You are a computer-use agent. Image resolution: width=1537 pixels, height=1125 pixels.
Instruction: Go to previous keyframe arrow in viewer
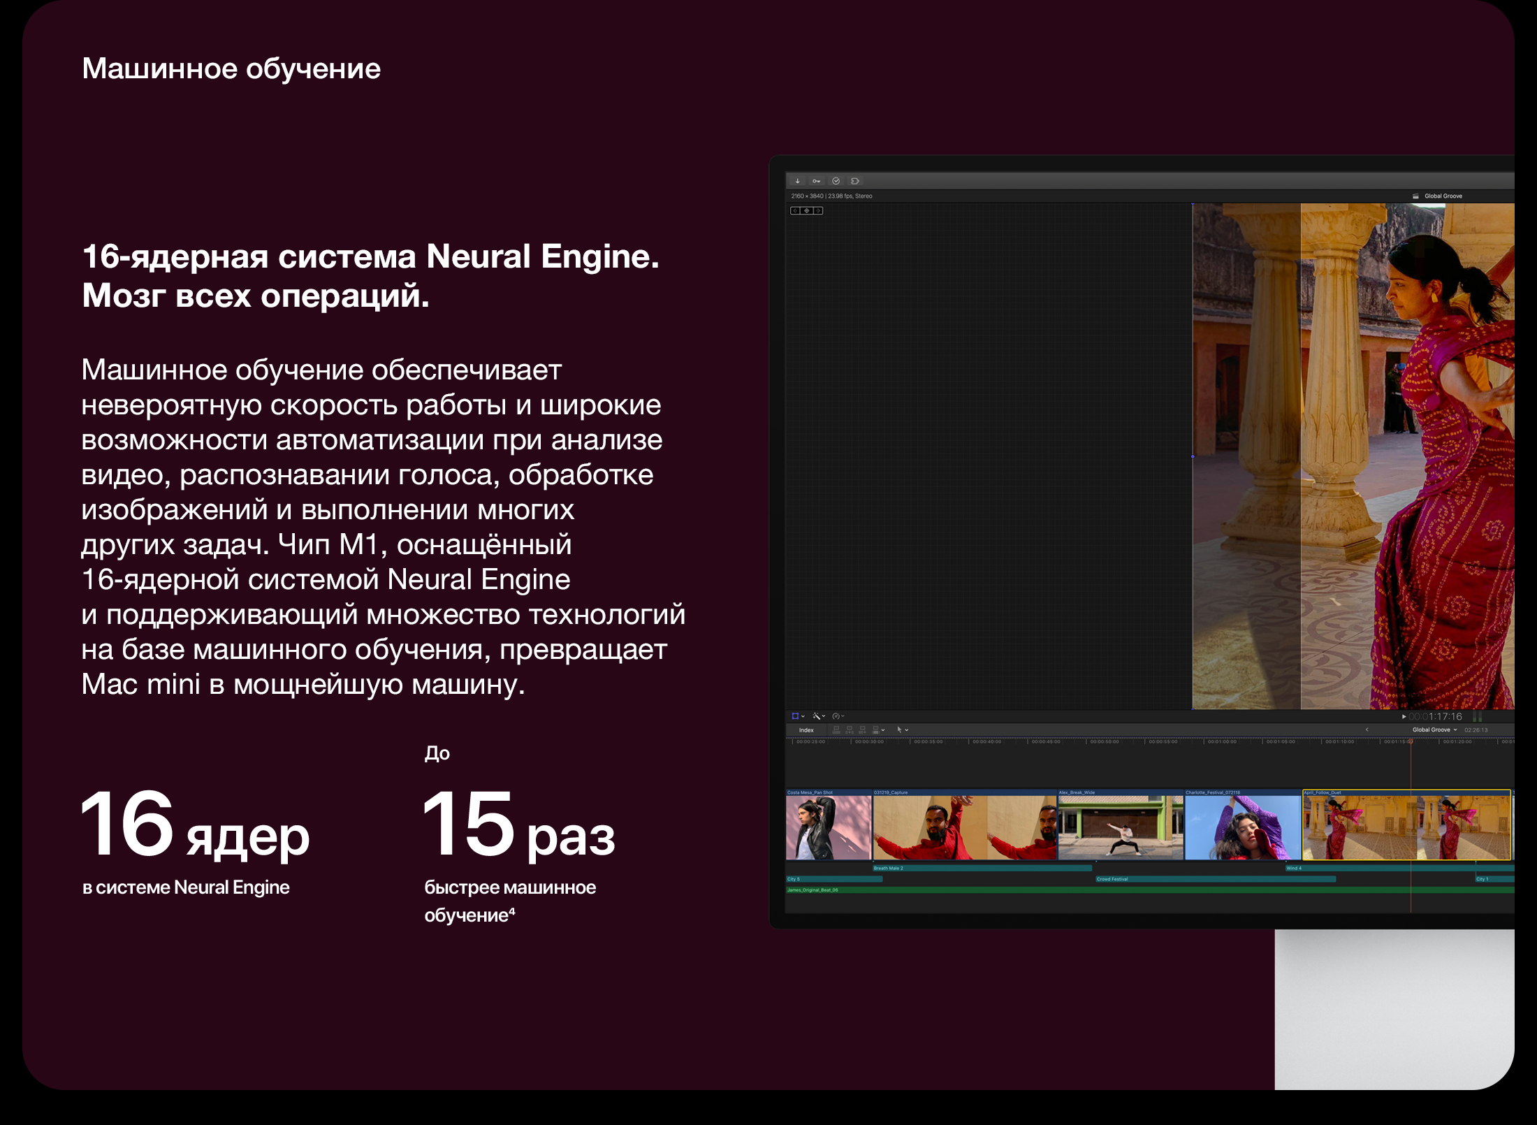tap(795, 210)
